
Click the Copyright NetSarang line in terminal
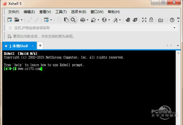[64, 57]
